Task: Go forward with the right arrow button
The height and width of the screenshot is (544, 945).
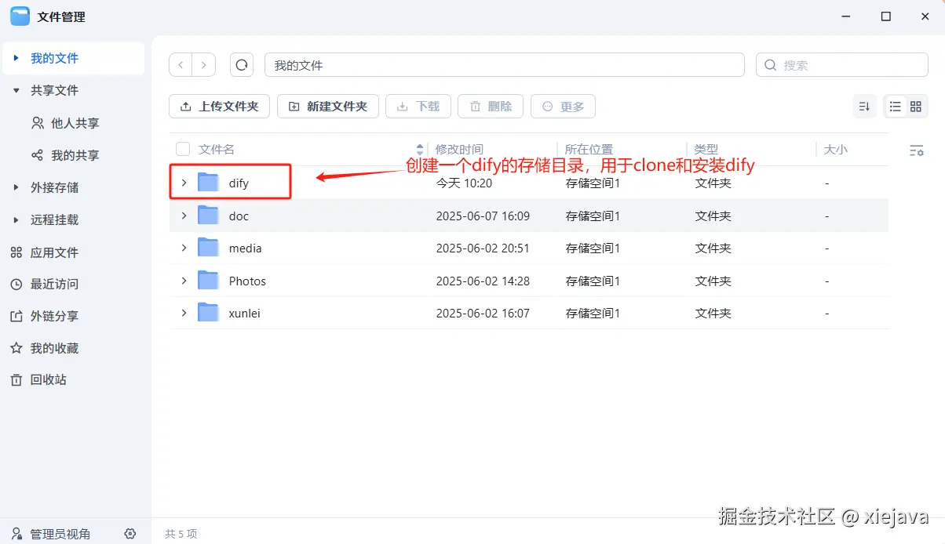Action: 204,65
